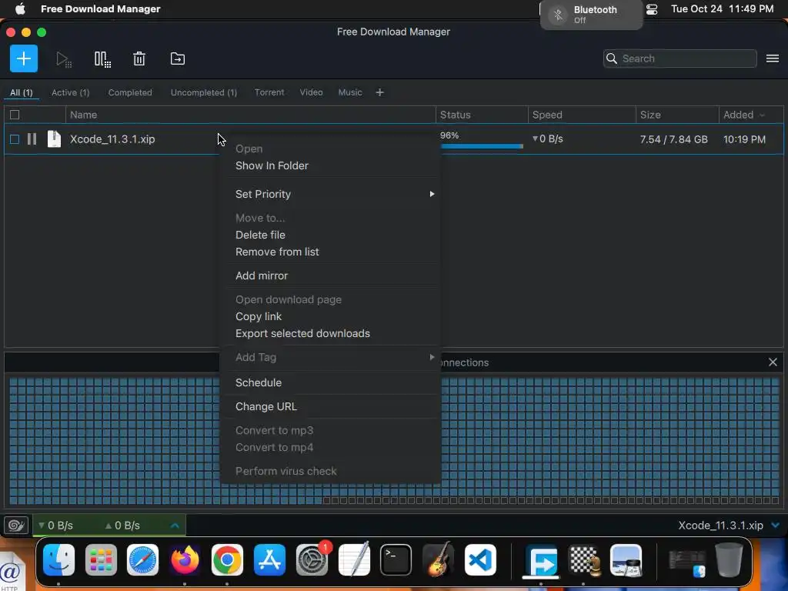Switch to the Music tab
The image size is (788, 591).
pyautogui.click(x=350, y=92)
